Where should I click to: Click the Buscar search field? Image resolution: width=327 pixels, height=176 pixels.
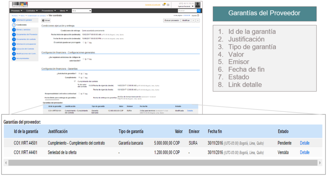[187, 11]
